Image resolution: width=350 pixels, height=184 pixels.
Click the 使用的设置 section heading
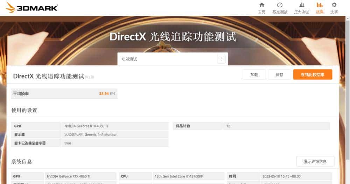24,110
